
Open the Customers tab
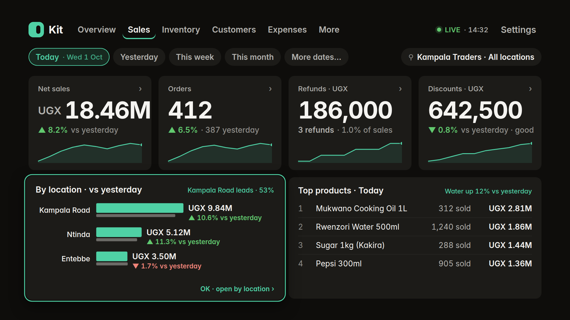click(x=234, y=30)
